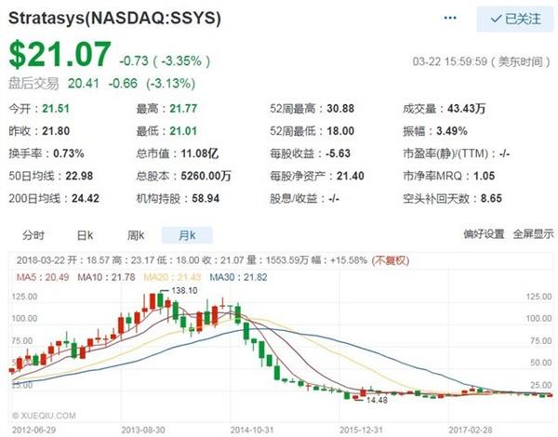Click the -0.73 (-3.35%) change value
The height and width of the screenshot is (437, 558).
[x=165, y=60]
